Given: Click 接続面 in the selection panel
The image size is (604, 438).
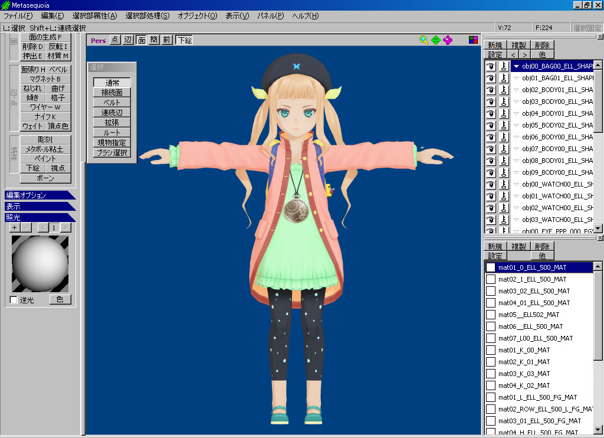Looking at the screenshot, I should pos(111,93).
